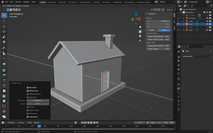
Task: Choose the Move tool
Action: 4,26
